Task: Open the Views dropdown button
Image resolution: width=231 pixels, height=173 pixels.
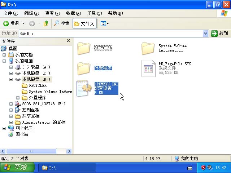Action: point(104,23)
